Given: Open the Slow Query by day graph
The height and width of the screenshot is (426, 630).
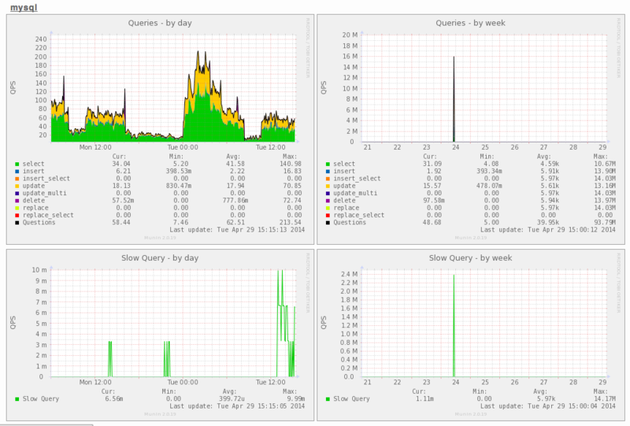Looking at the screenshot, I should (x=160, y=335).
